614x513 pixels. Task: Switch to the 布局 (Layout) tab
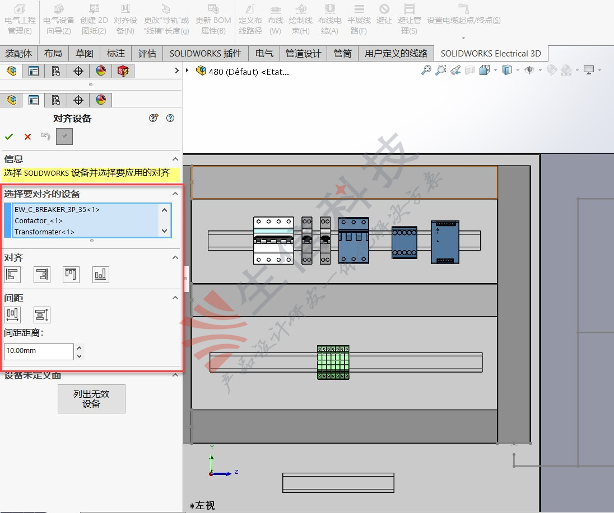tap(53, 54)
